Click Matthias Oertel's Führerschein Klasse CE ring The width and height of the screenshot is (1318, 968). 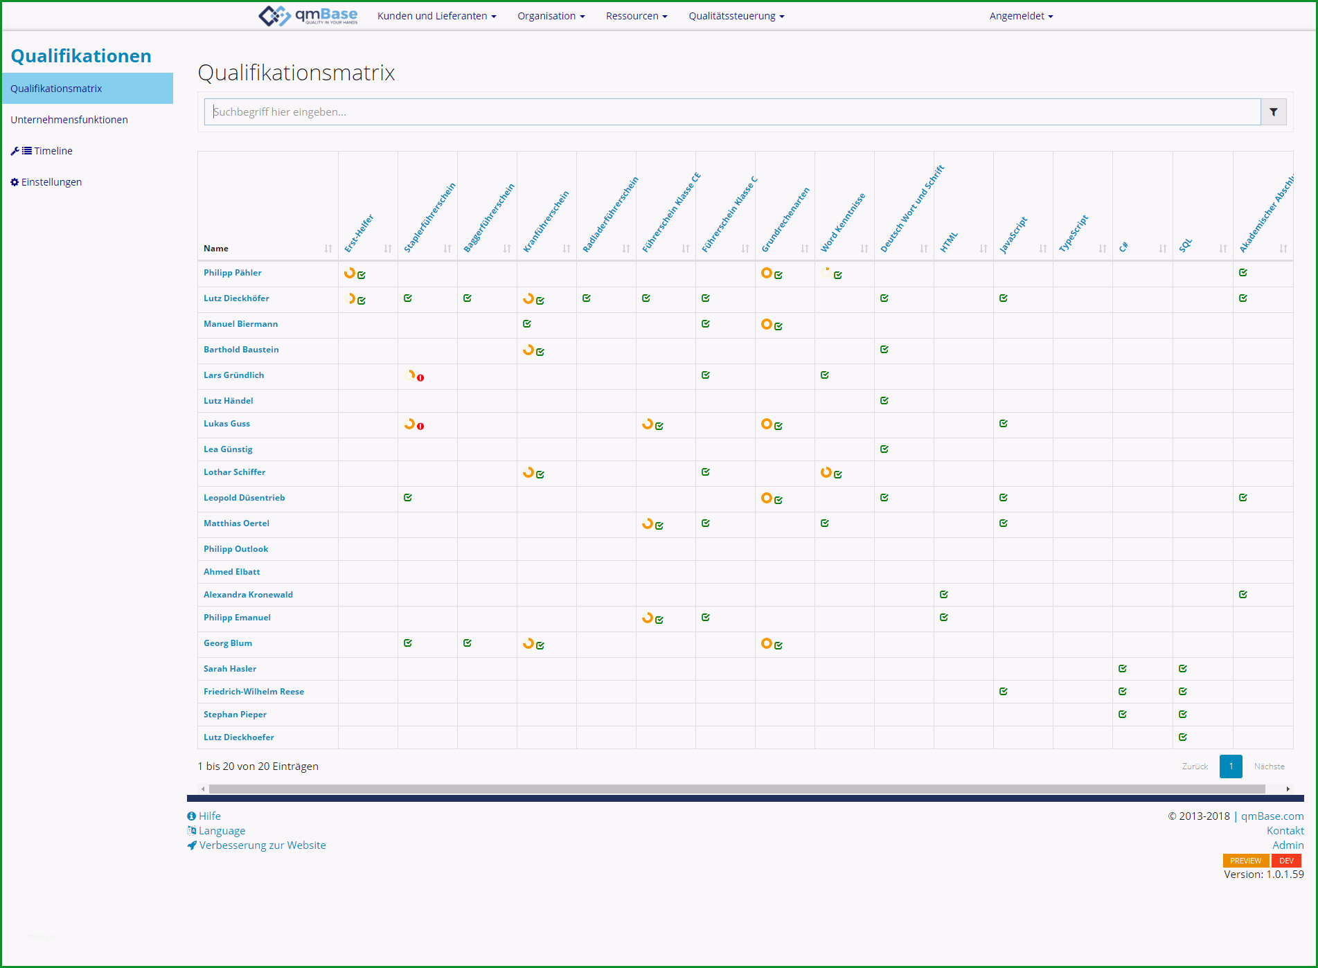[648, 523]
